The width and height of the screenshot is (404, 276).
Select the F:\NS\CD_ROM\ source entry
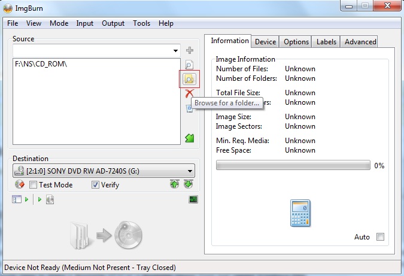click(x=41, y=64)
